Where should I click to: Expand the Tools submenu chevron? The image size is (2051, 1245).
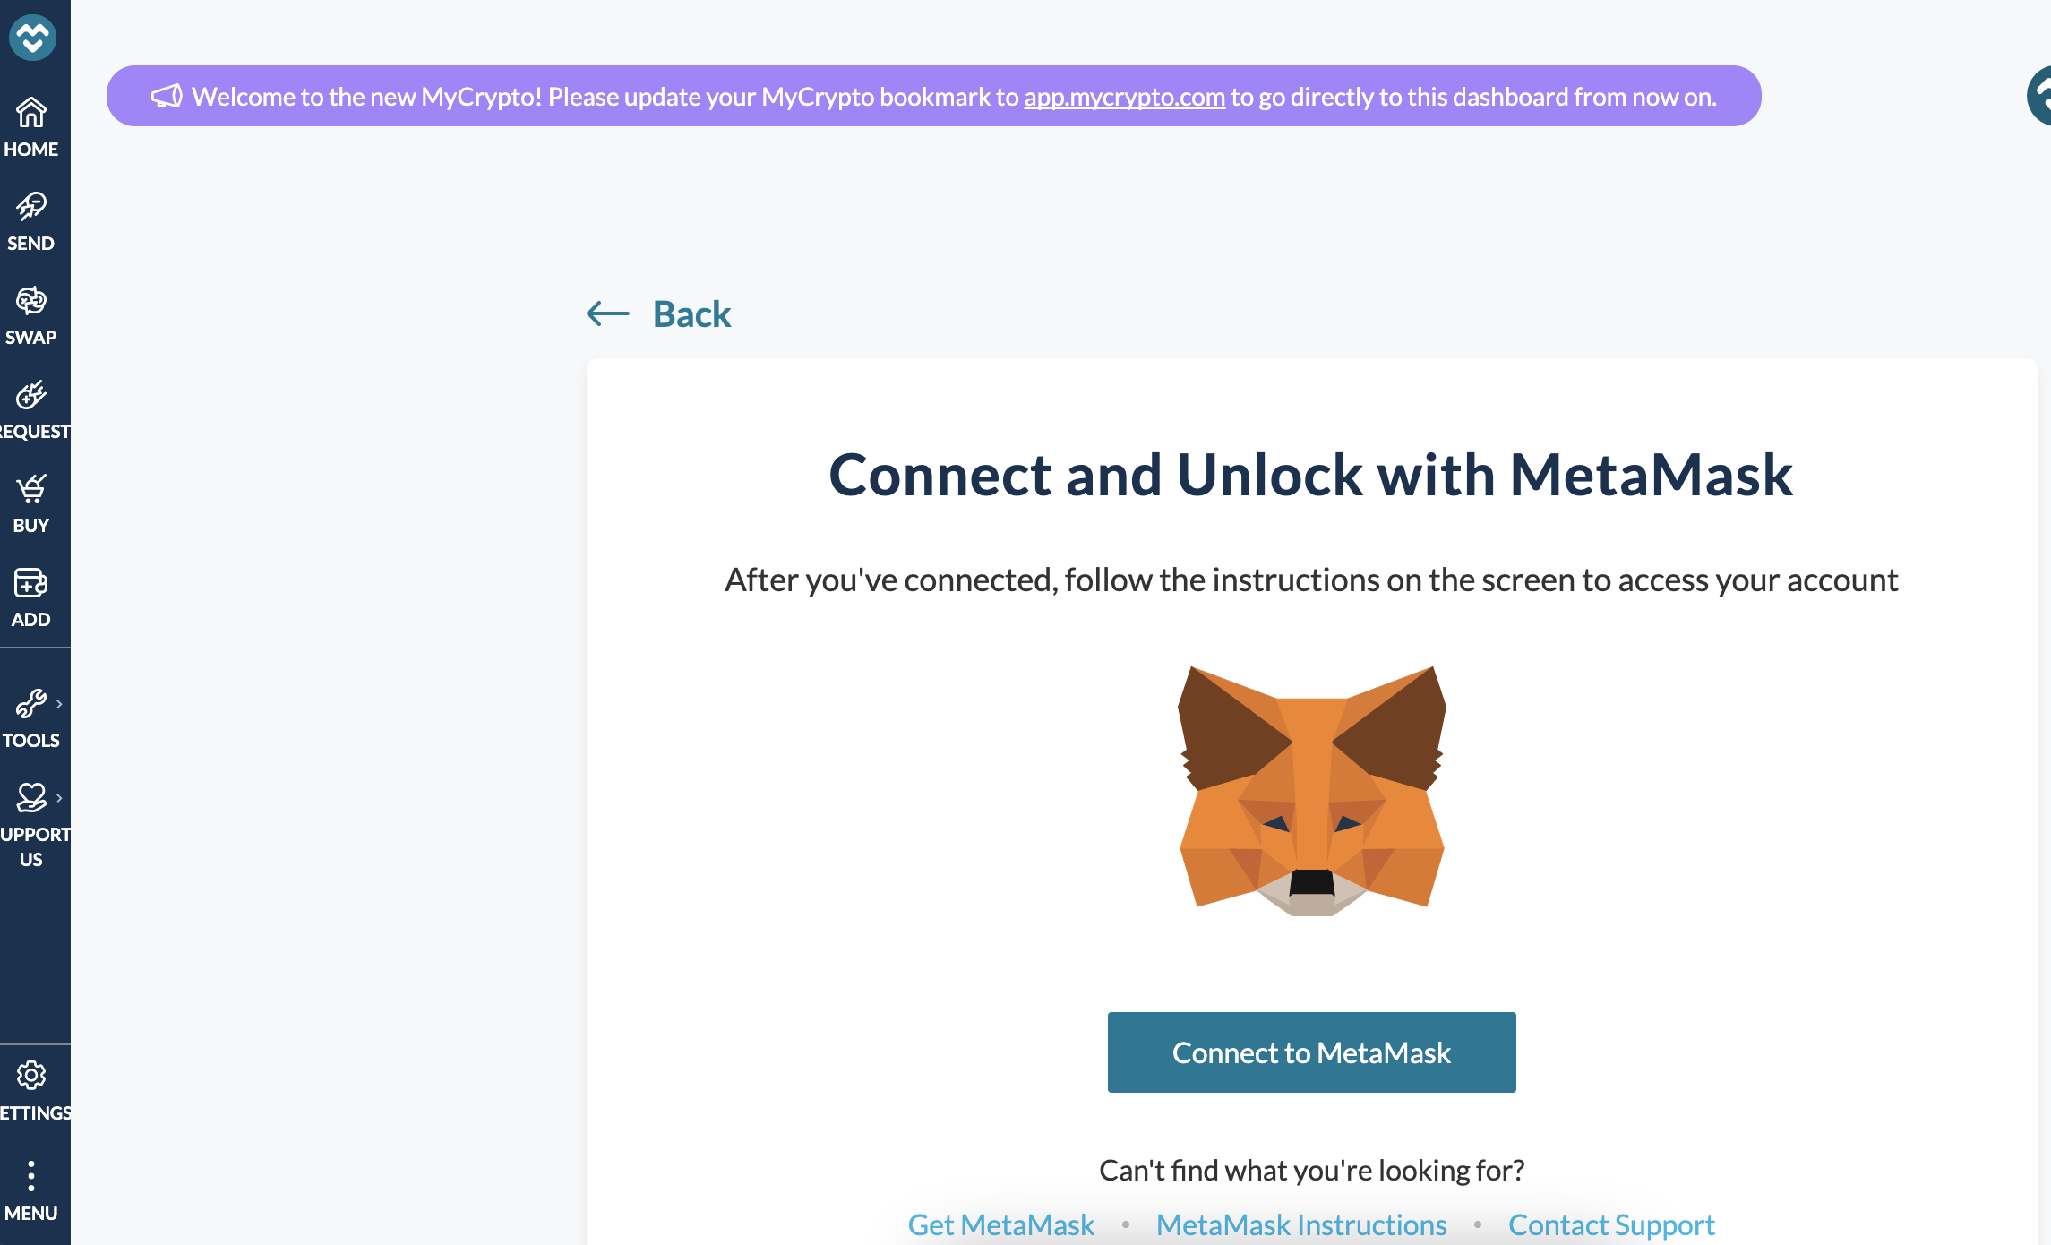coord(59,704)
